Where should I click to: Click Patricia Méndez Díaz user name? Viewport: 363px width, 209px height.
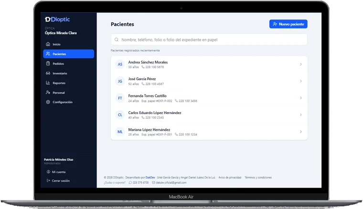[x=59, y=159]
